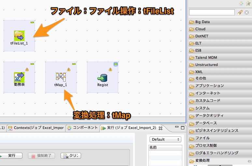
Task: Click the 名前 column header
Action: coord(165,147)
